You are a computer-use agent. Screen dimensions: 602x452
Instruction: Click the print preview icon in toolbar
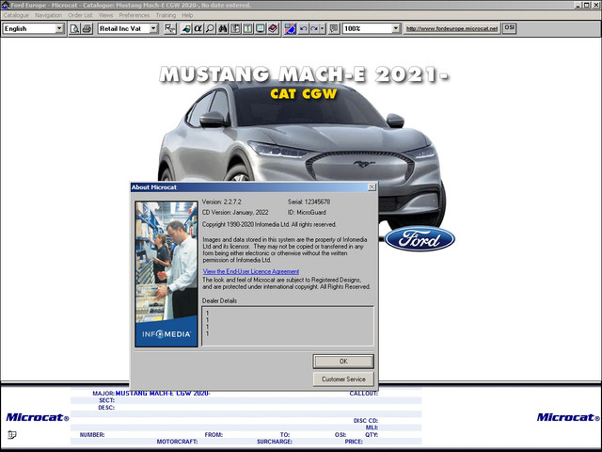point(74,29)
